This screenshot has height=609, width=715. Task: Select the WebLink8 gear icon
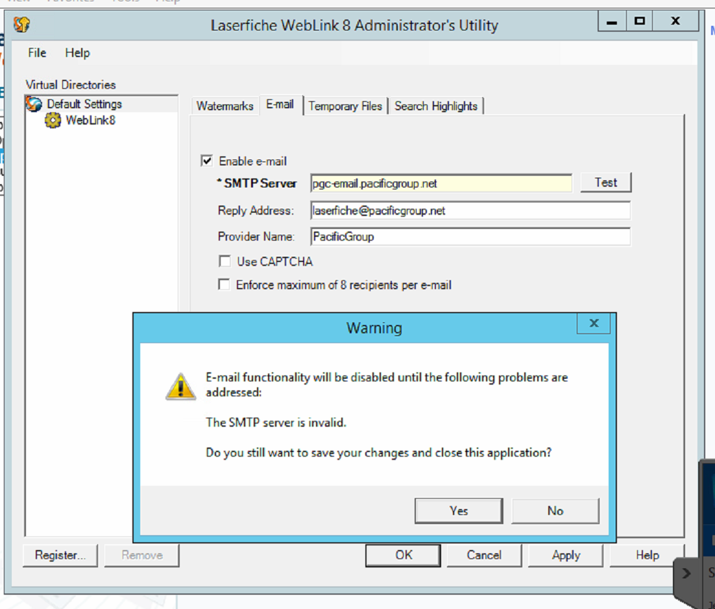point(53,121)
